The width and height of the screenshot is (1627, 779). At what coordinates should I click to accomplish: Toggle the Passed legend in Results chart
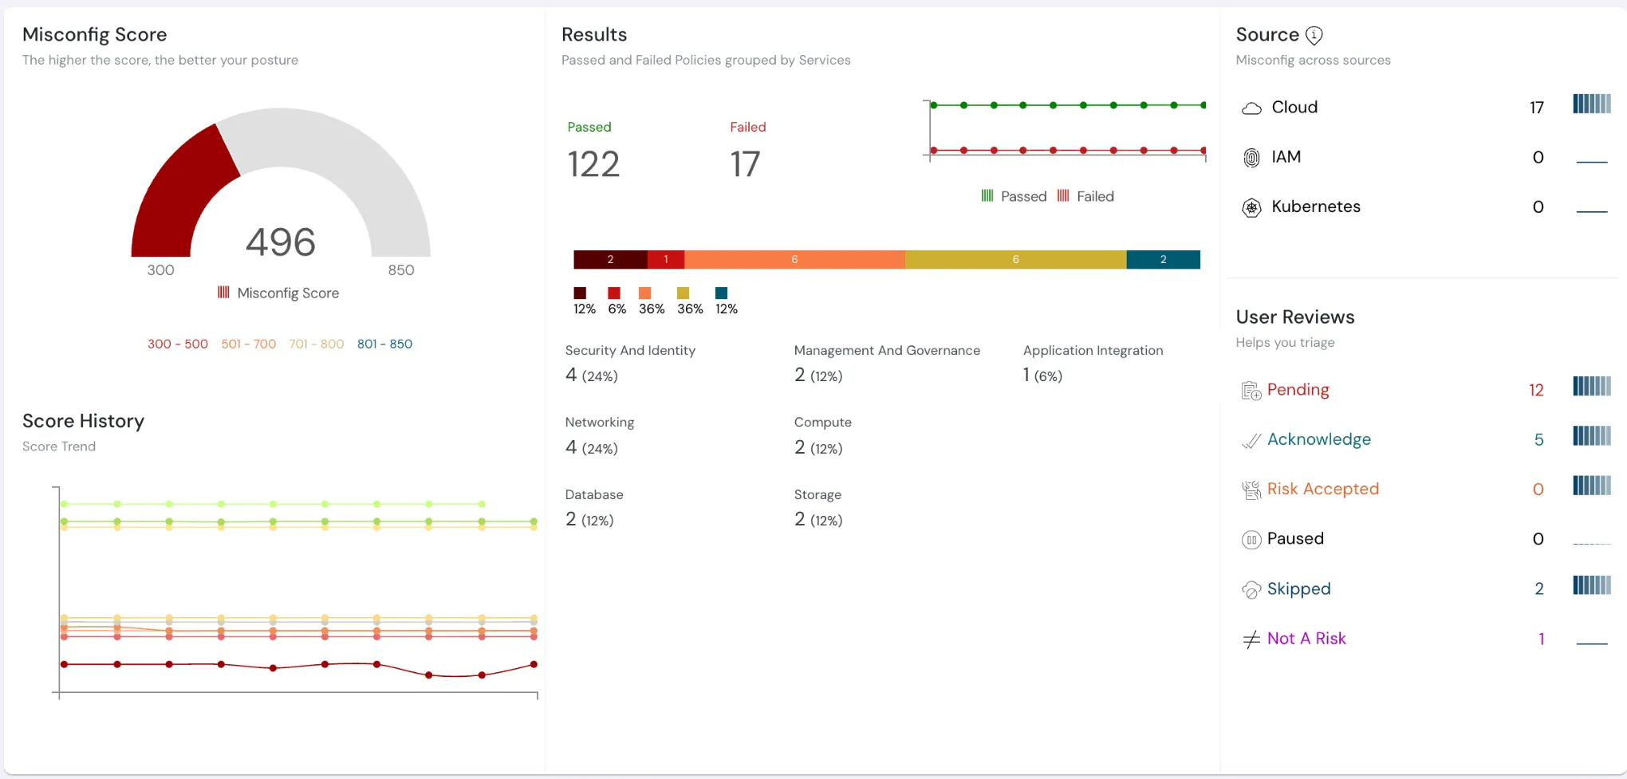1014,196
